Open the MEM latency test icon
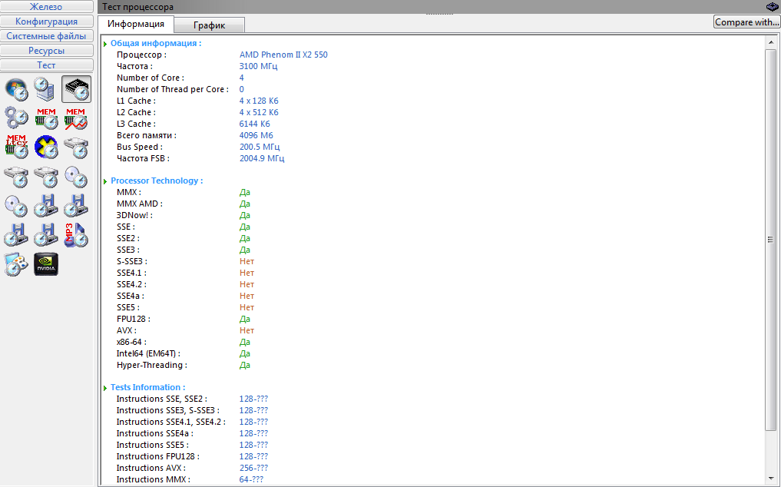This screenshot has height=487, width=781. 16,147
